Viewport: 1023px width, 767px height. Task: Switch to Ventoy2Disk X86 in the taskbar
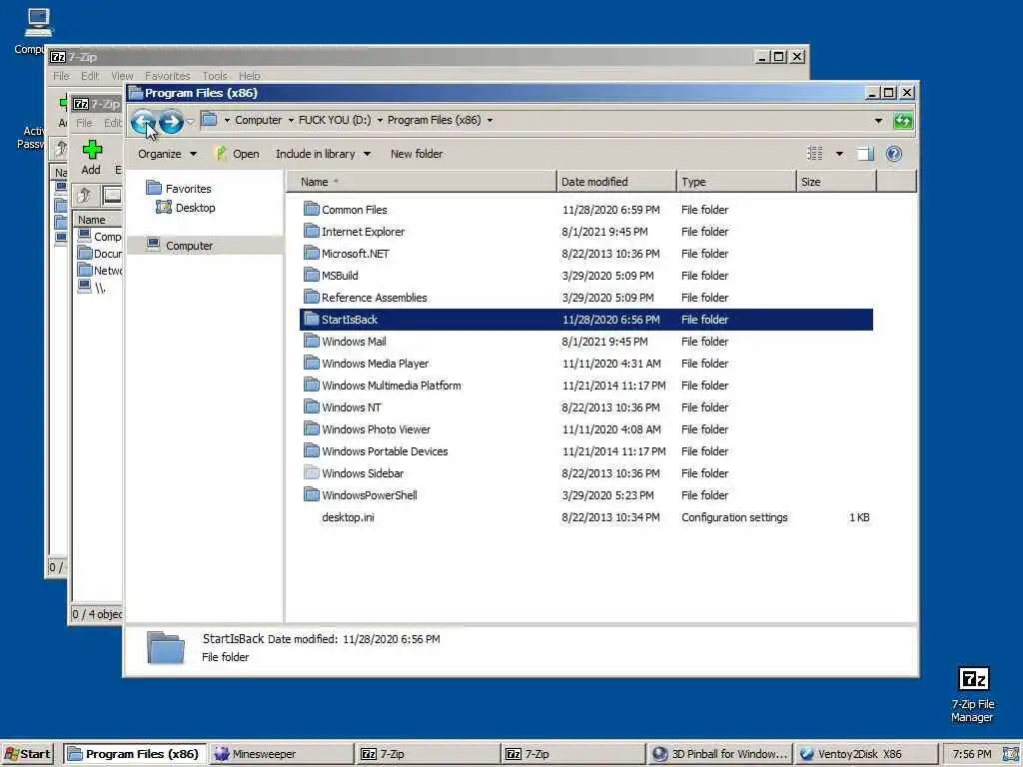866,754
